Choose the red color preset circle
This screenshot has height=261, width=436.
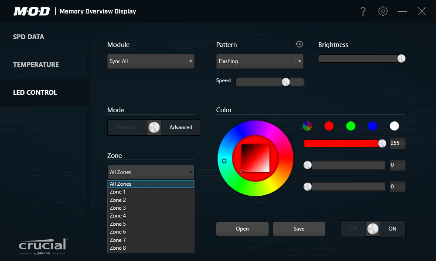tap(329, 126)
